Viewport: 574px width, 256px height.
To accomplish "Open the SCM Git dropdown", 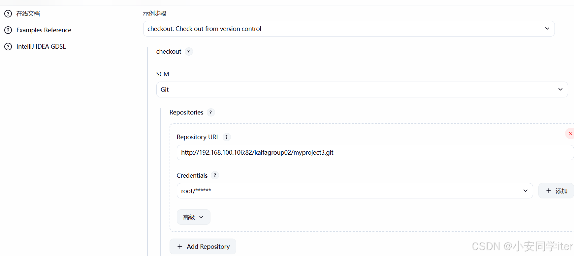I will pos(362,90).
